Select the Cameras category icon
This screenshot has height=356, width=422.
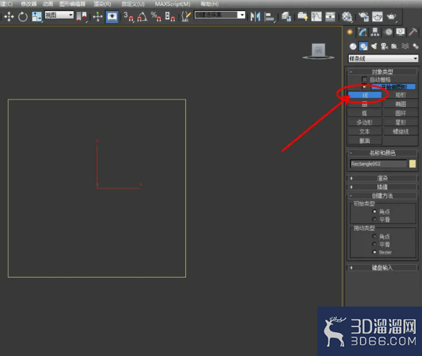(x=384, y=46)
